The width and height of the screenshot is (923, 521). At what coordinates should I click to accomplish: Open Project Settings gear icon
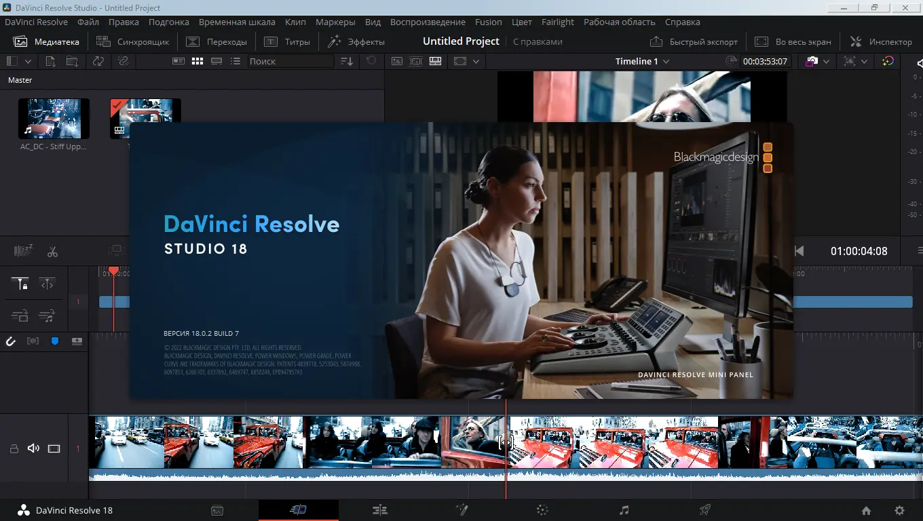coord(899,511)
